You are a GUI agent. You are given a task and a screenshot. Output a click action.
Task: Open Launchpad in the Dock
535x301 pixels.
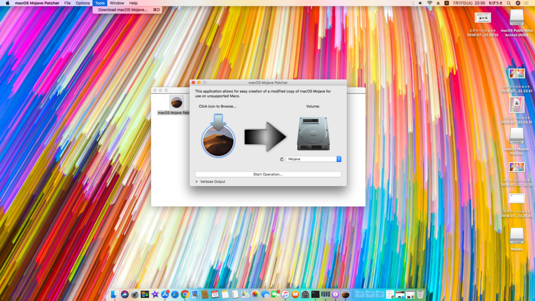click(x=135, y=294)
